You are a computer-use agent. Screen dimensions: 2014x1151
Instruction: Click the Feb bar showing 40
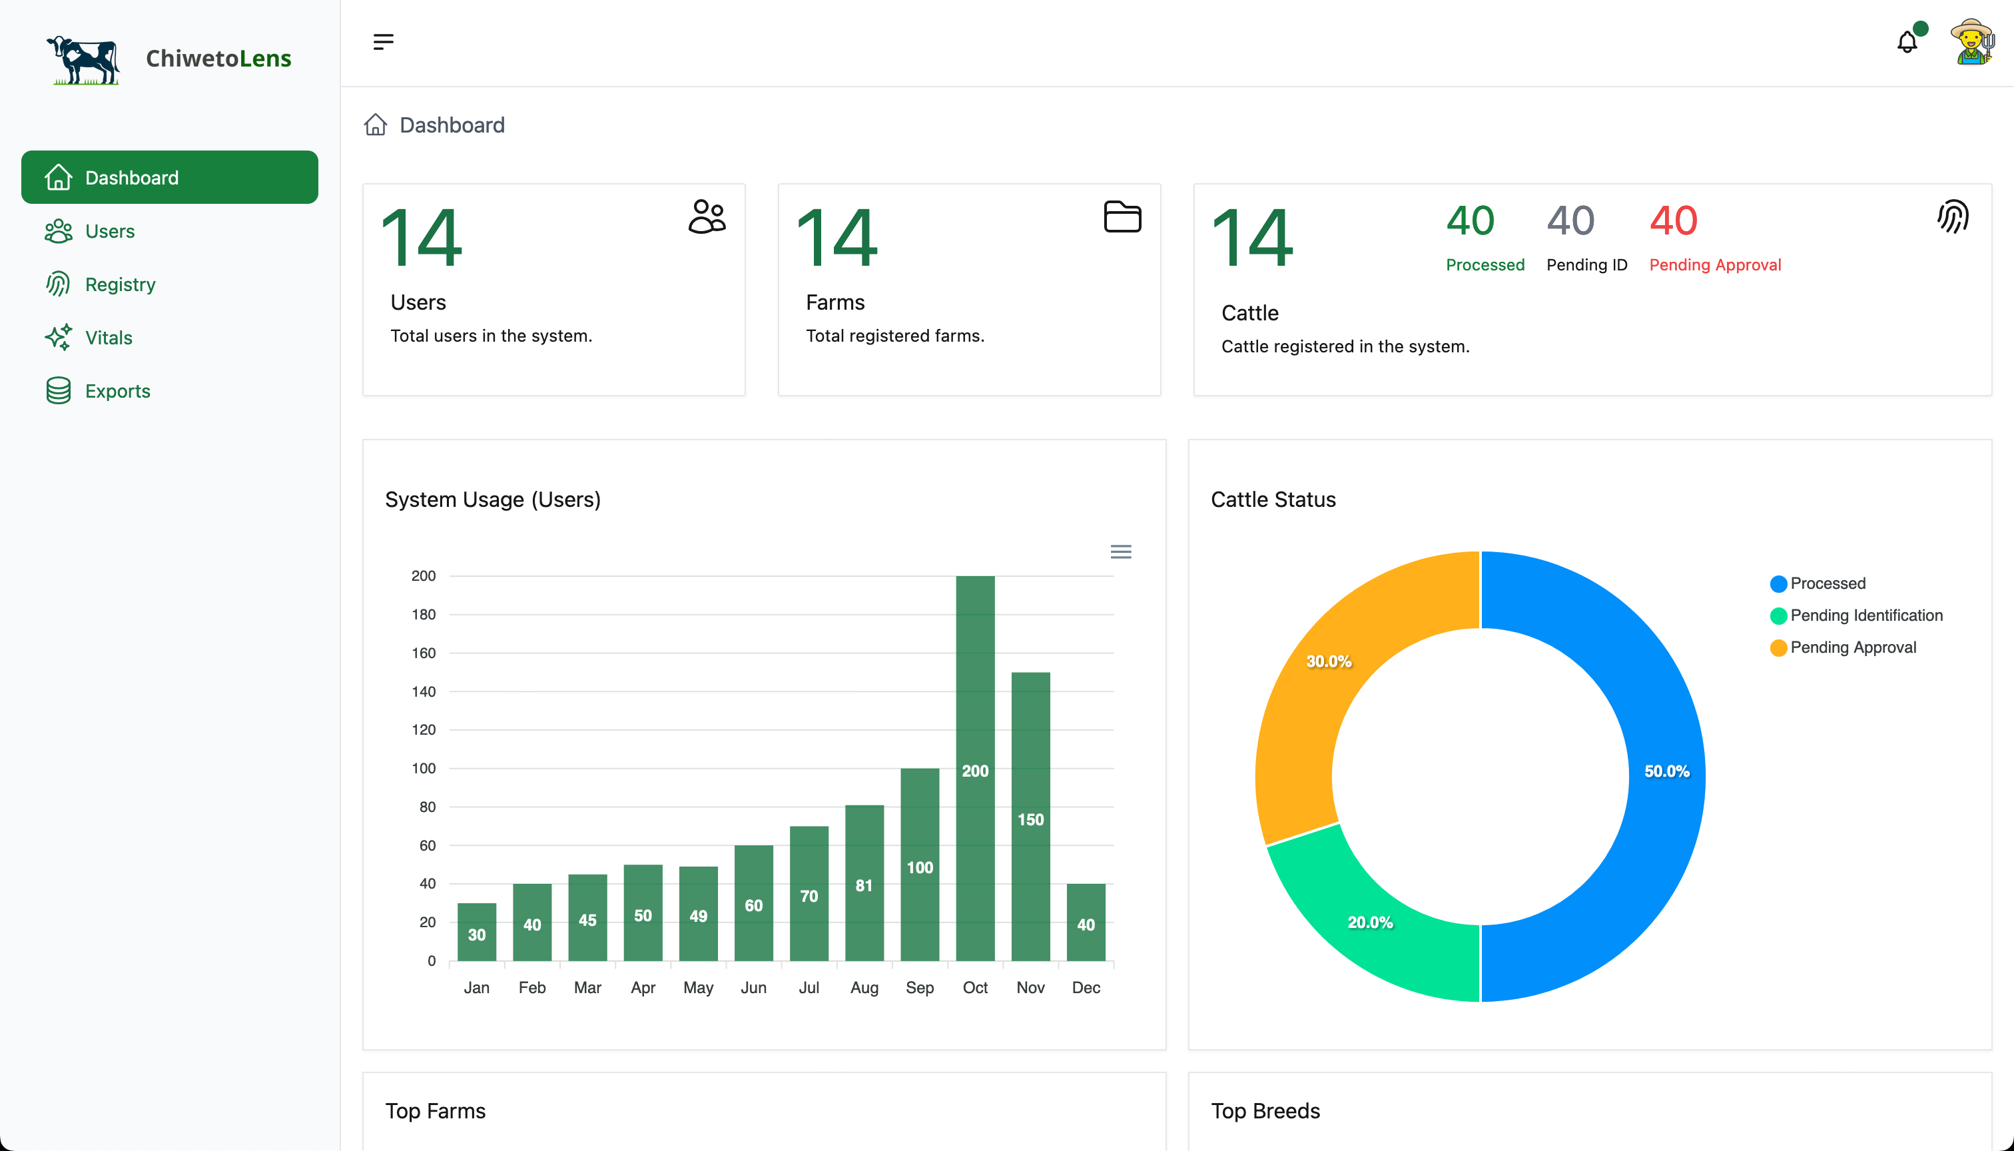click(x=533, y=923)
